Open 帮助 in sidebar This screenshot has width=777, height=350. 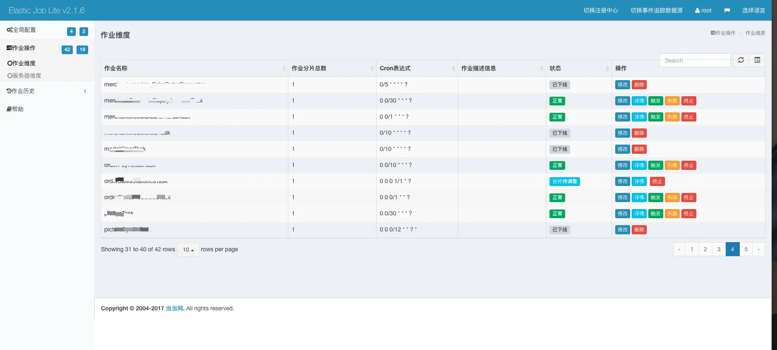15,109
